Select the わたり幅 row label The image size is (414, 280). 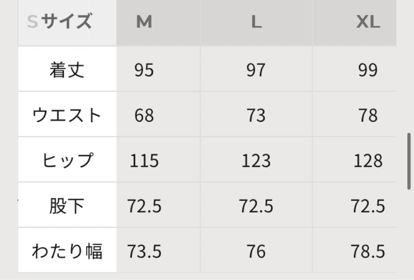coord(67,252)
